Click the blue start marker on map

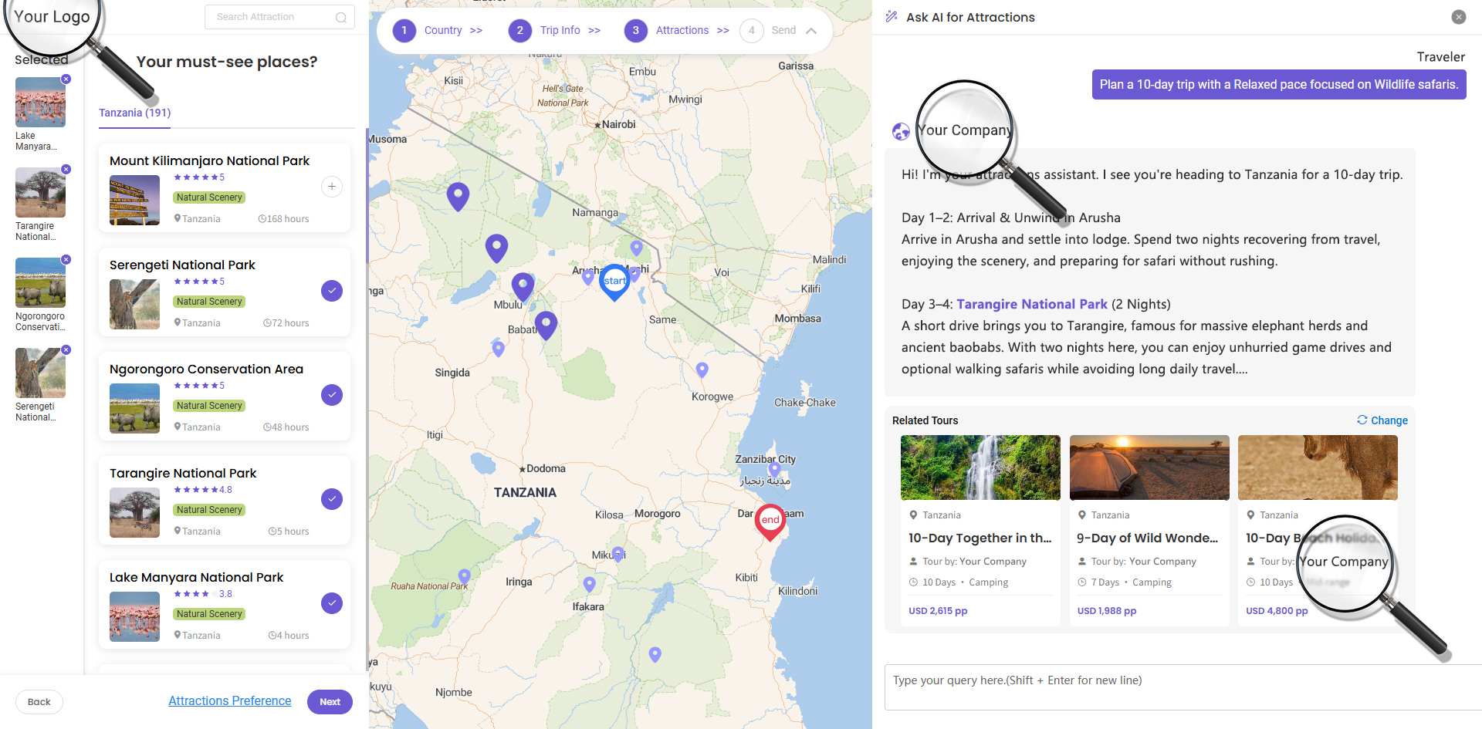point(614,281)
